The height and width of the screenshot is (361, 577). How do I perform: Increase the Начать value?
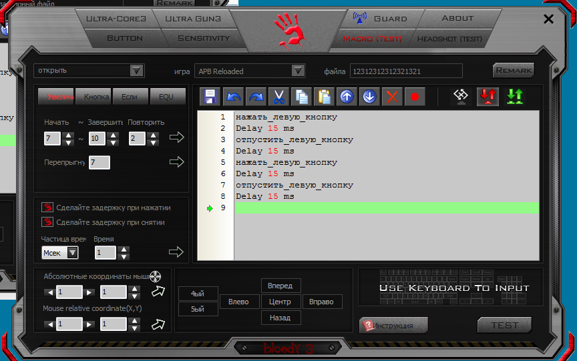pos(67,135)
